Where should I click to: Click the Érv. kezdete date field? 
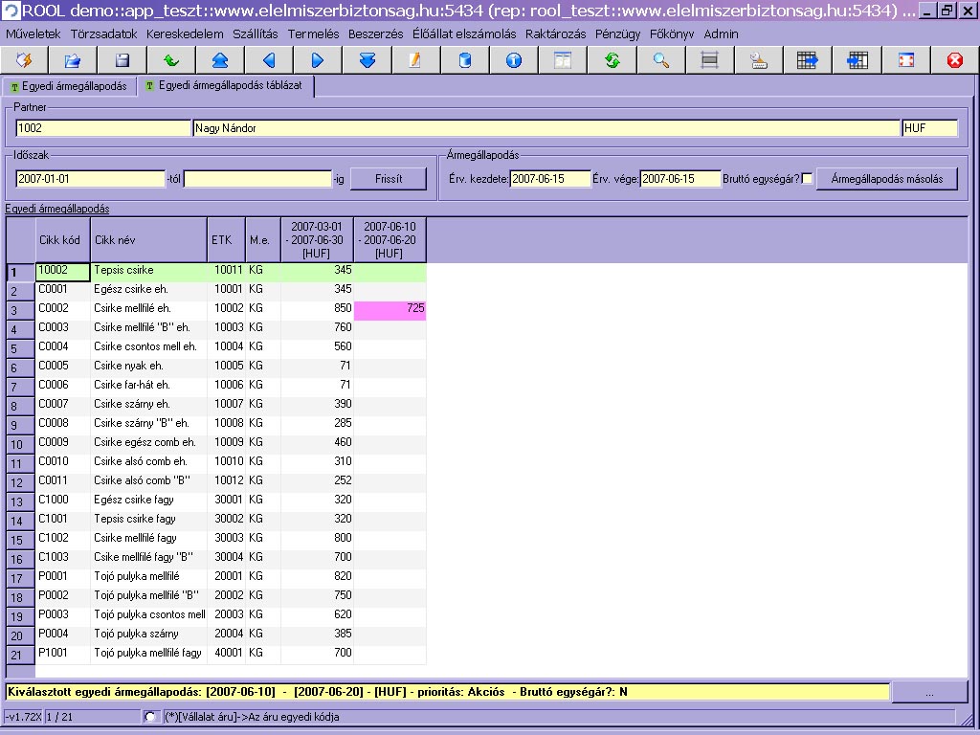click(x=549, y=179)
